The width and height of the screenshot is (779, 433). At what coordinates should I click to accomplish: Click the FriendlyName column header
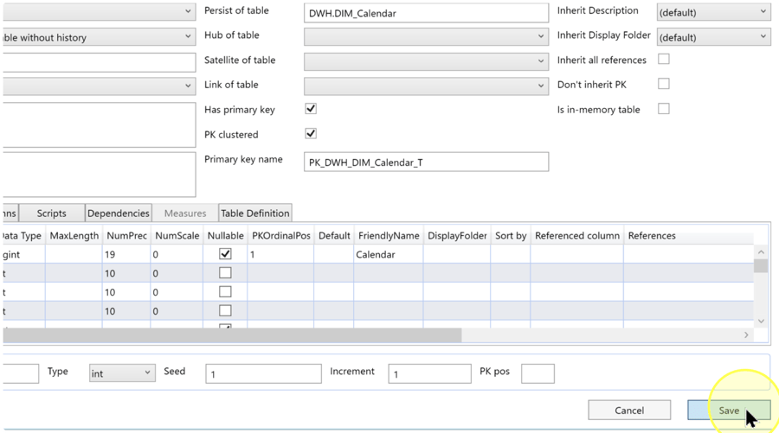[389, 236]
